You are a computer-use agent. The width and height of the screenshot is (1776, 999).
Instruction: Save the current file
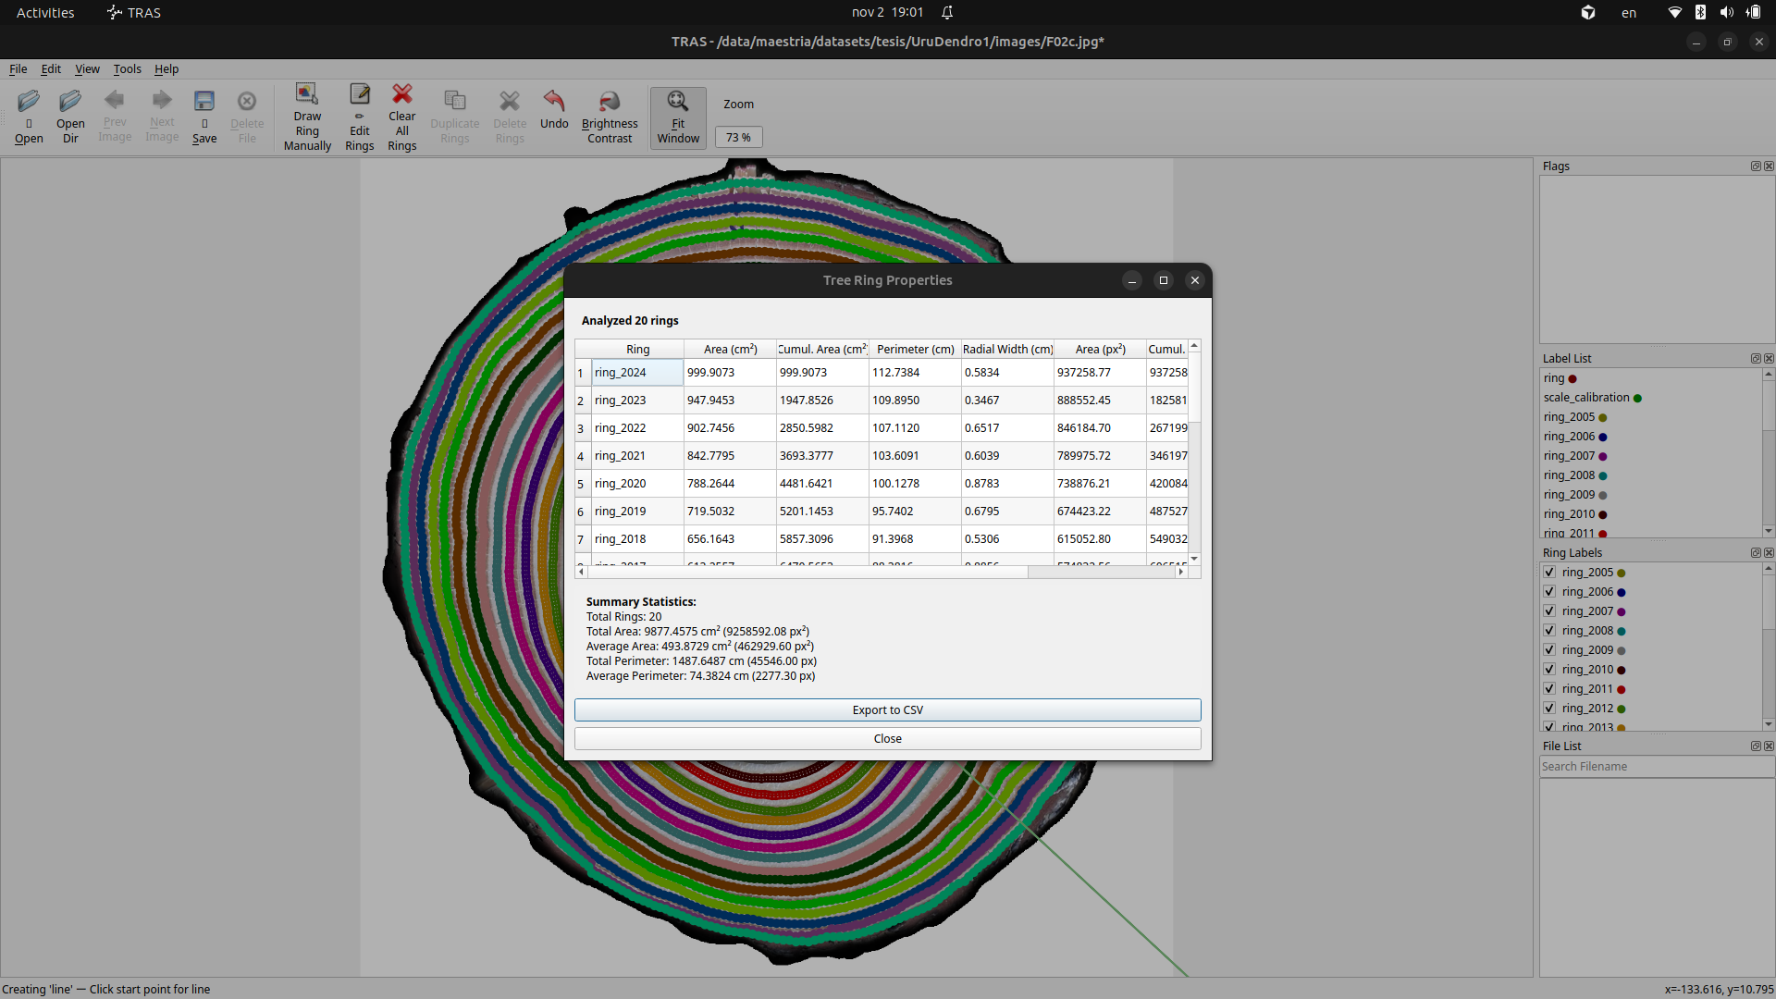coord(203,117)
